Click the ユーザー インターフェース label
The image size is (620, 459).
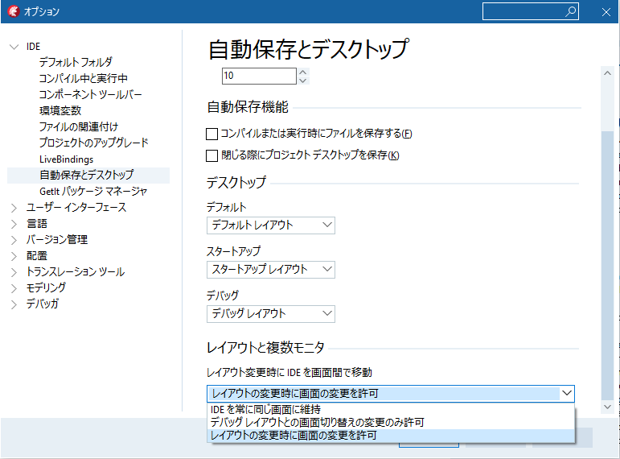point(76,208)
